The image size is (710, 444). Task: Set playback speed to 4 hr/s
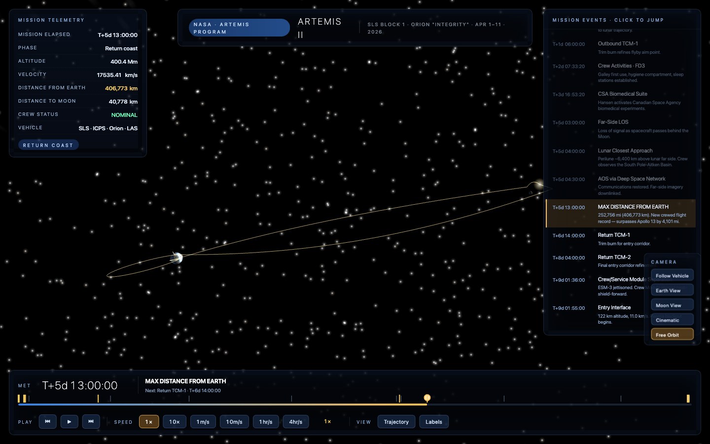coord(296,422)
